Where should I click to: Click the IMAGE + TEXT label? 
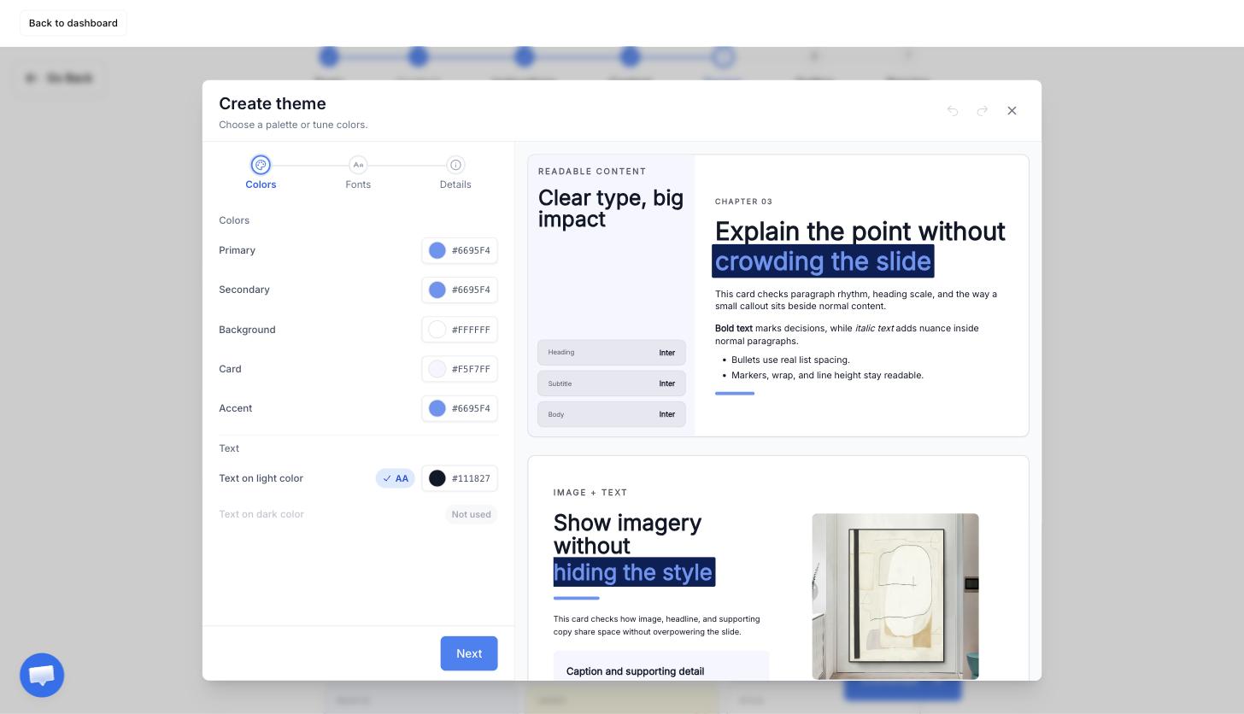590,493
